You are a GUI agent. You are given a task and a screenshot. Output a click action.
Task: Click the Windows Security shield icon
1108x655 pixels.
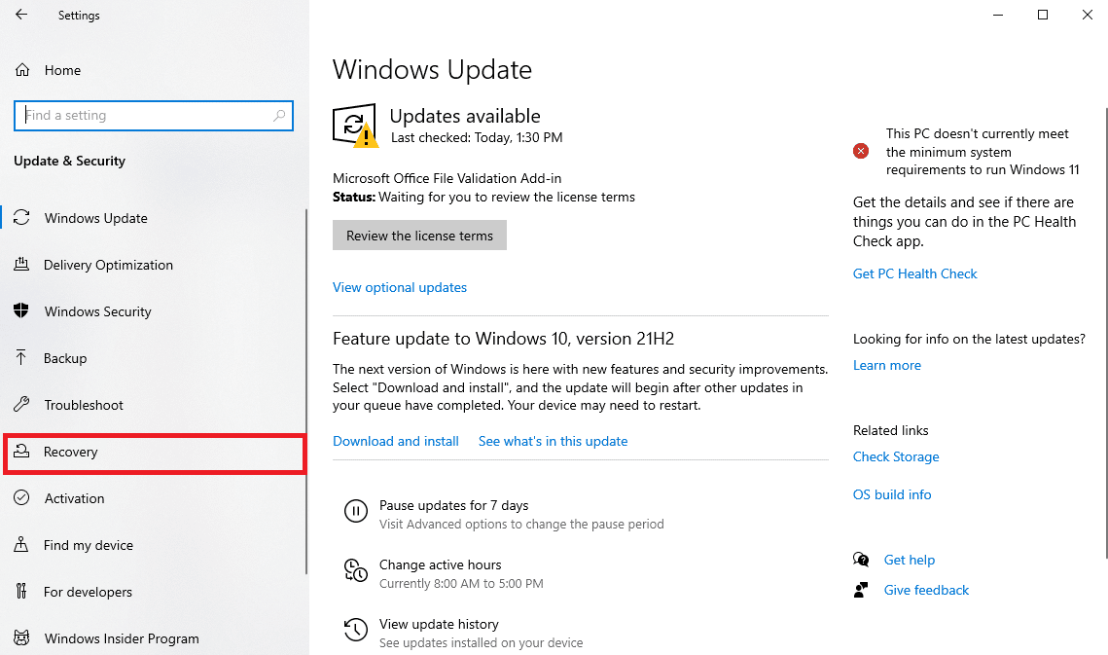[x=21, y=311]
